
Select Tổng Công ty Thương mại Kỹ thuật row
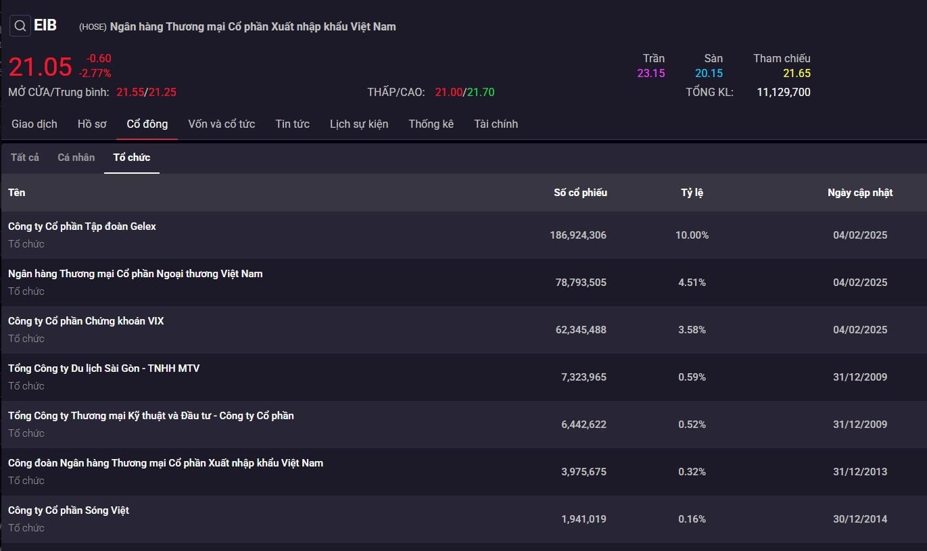(x=463, y=425)
